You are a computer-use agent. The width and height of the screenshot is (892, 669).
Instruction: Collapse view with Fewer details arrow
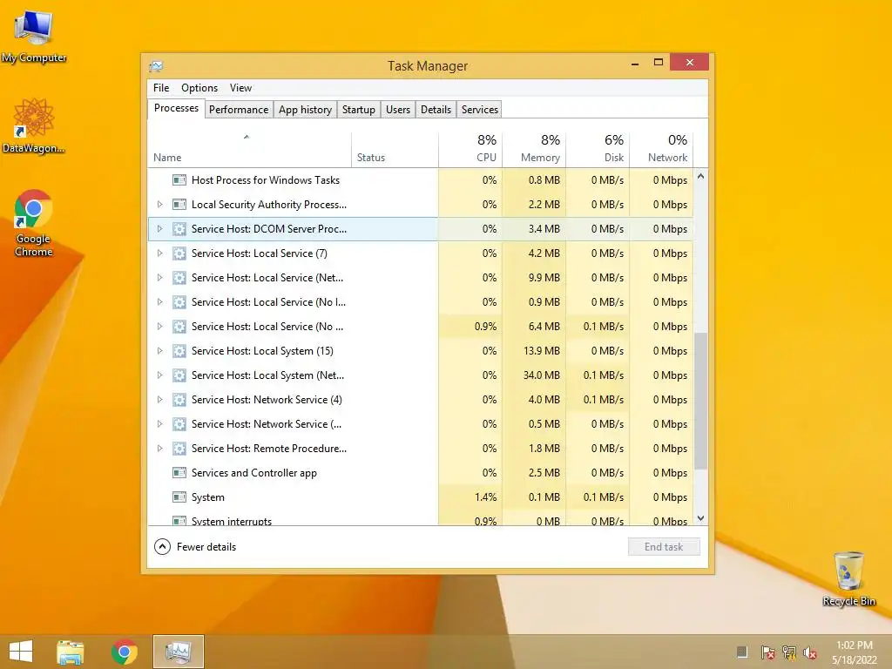coord(162,547)
